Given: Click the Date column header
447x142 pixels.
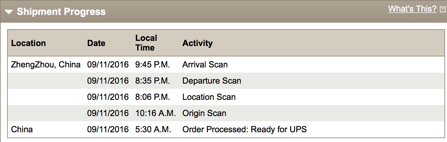Looking at the screenshot, I should [96, 43].
